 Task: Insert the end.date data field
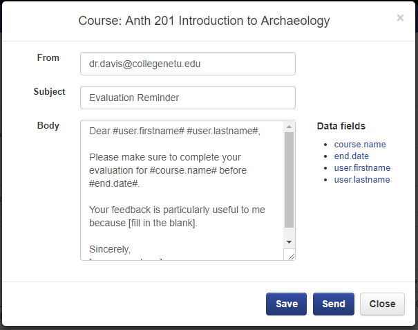[x=352, y=156]
